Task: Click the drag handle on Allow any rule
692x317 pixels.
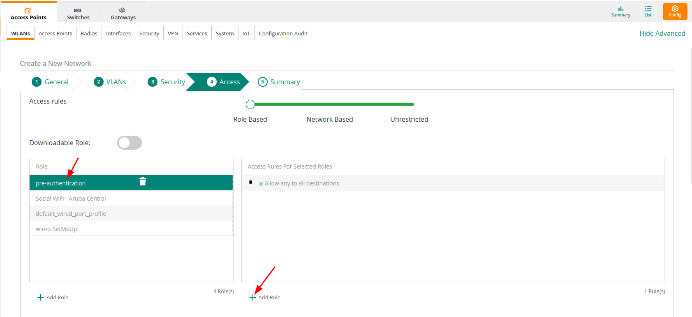Action: point(250,182)
